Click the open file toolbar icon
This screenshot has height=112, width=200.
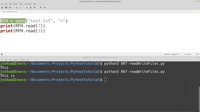pyautogui.click(x=6, y=7)
